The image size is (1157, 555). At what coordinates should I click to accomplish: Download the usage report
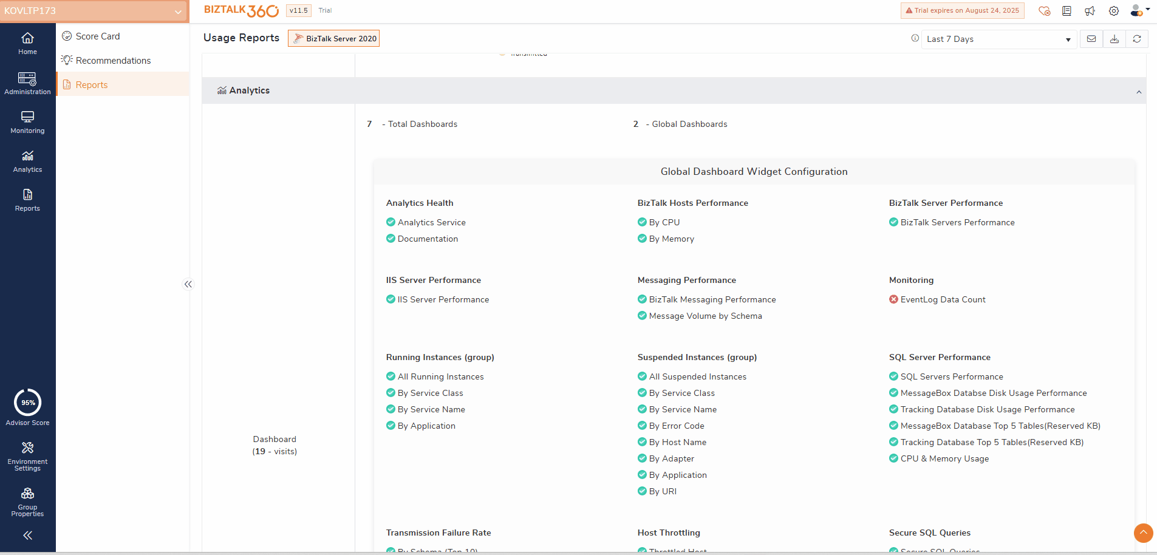pyautogui.click(x=1114, y=39)
